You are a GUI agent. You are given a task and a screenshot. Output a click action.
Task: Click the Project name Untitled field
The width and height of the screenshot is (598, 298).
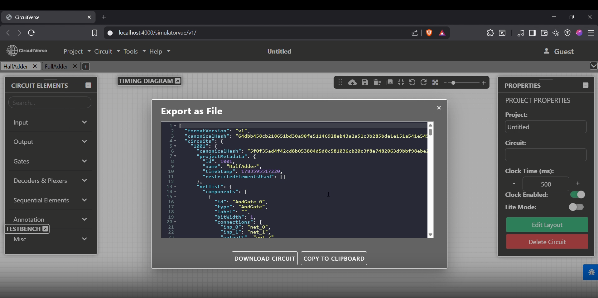(x=546, y=127)
